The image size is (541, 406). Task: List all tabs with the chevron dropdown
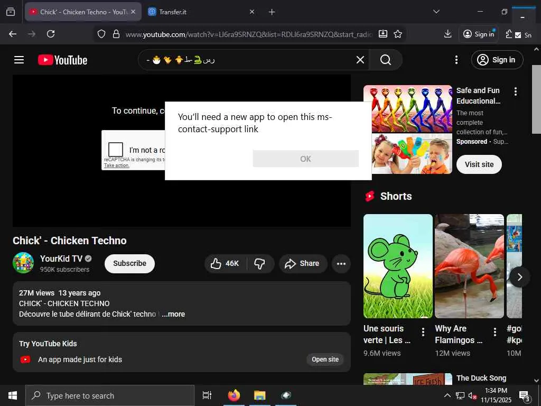[436, 12]
